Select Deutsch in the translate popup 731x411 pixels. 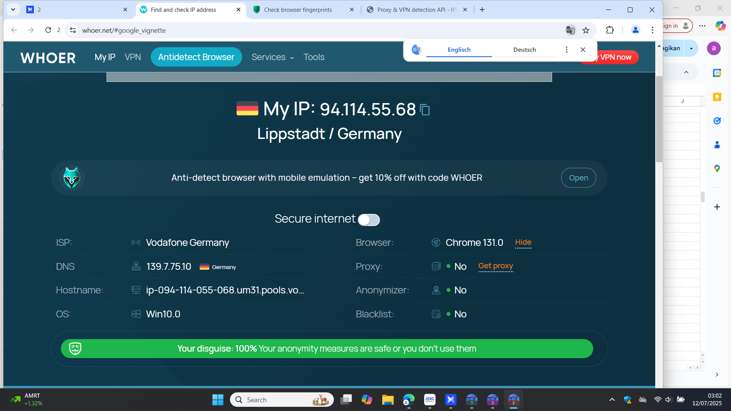click(525, 49)
